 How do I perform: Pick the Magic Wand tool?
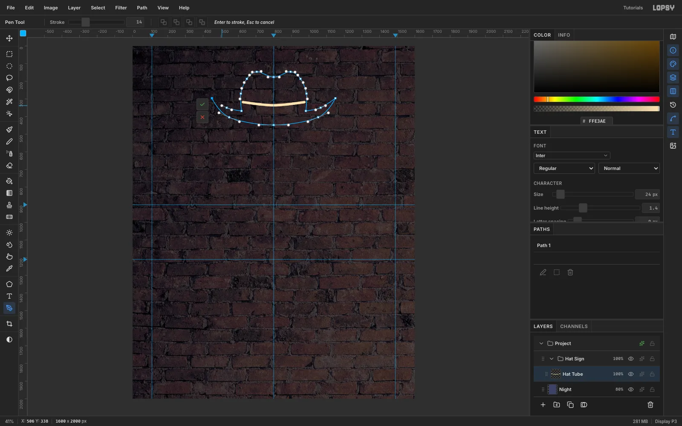(9, 102)
